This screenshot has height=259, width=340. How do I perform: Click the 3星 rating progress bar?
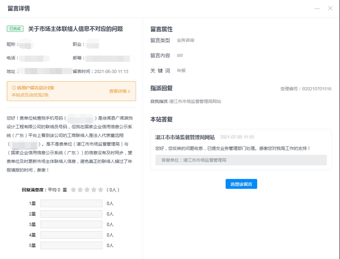(71, 224)
